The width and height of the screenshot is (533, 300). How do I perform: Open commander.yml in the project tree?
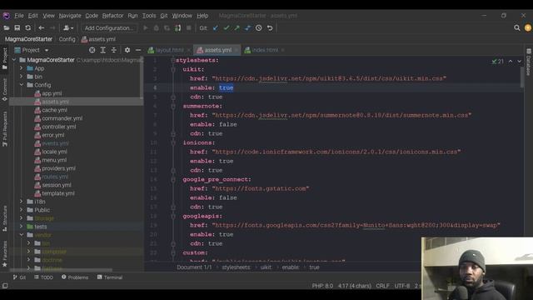click(62, 118)
